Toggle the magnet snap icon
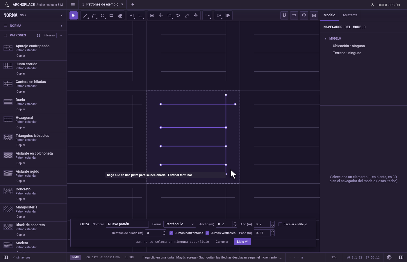 pos(284,15)
